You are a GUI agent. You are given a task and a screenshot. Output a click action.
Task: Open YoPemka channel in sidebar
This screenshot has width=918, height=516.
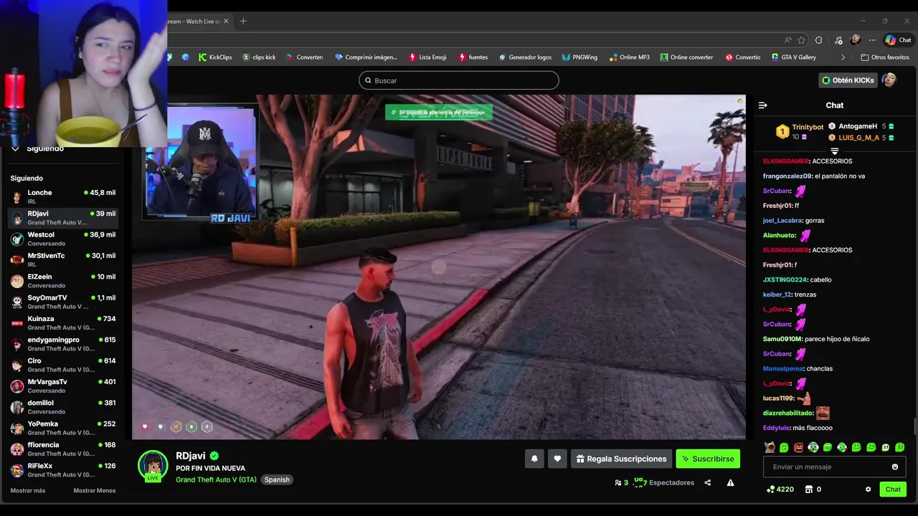point(63,428)
